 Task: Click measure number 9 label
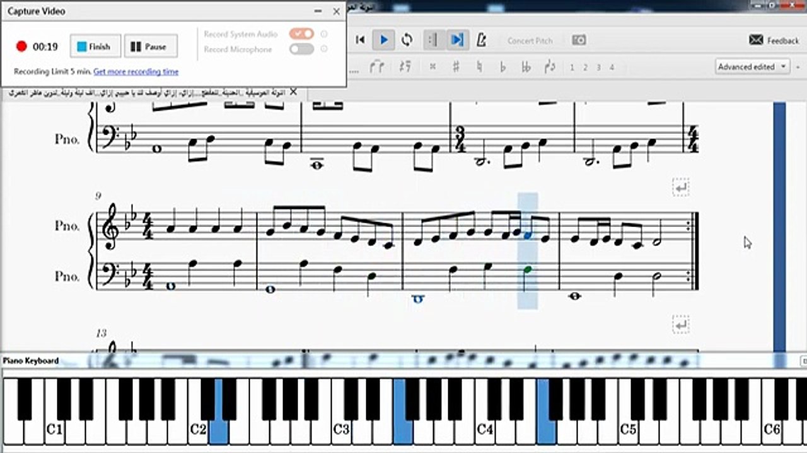98,196
